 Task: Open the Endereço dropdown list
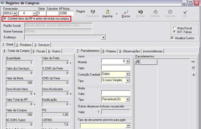(x=103, y=38)
